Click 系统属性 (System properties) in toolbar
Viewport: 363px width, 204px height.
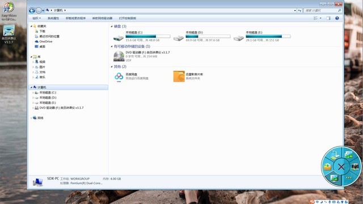coord(53,18)
